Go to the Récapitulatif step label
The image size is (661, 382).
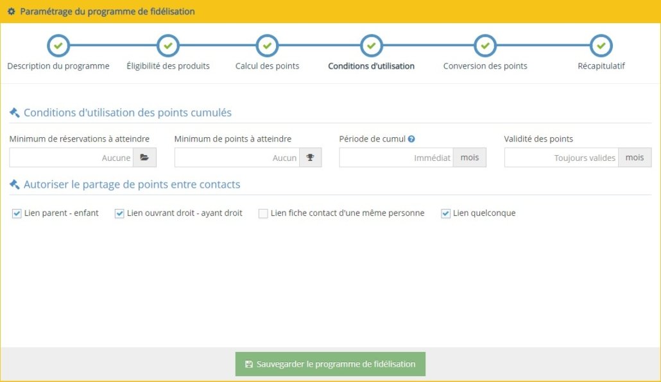pyautogui.click(x=601, y=66)
